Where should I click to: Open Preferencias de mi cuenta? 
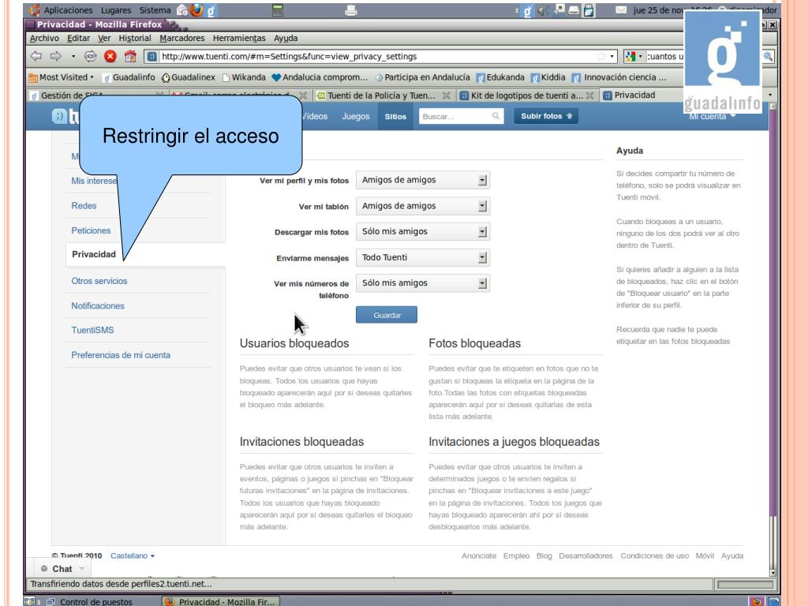click(x=121, y=355)
